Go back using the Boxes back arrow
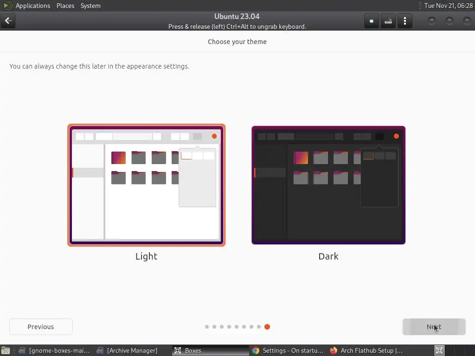Image resolution: width=475 pixels, height=356 pixels. [x=8, y=21]
